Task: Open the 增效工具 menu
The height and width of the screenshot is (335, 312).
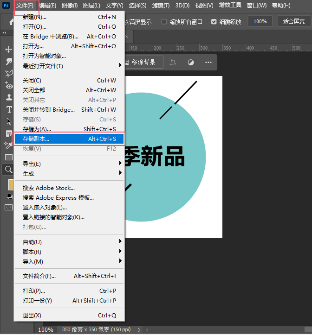Action: tap(230, 6)
